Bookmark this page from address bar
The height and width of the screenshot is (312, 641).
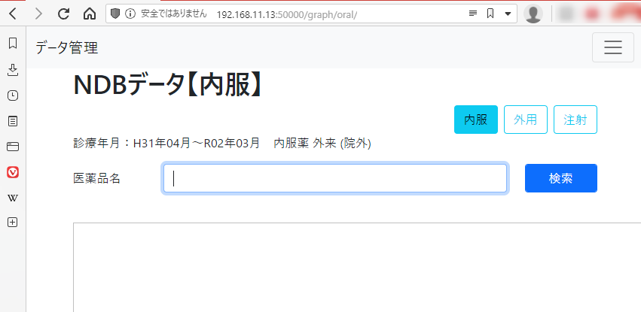click(490, 14)
